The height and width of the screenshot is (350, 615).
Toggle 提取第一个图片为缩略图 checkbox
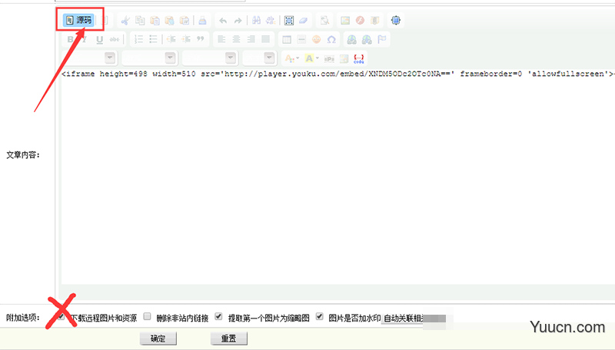tap(219, 316)
